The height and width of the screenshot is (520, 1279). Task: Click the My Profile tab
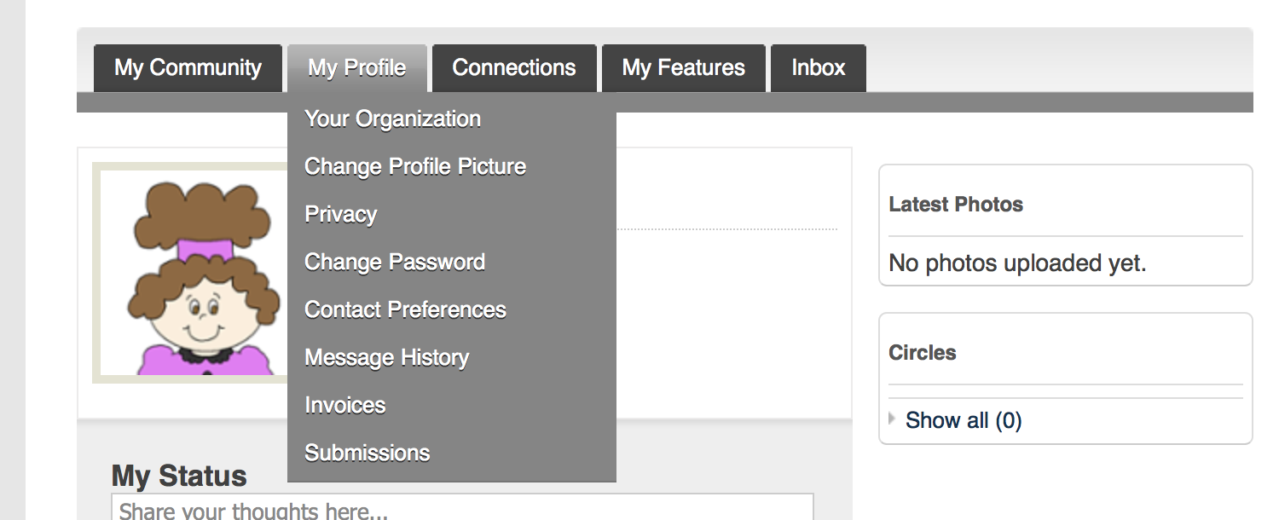pos(356,68)
